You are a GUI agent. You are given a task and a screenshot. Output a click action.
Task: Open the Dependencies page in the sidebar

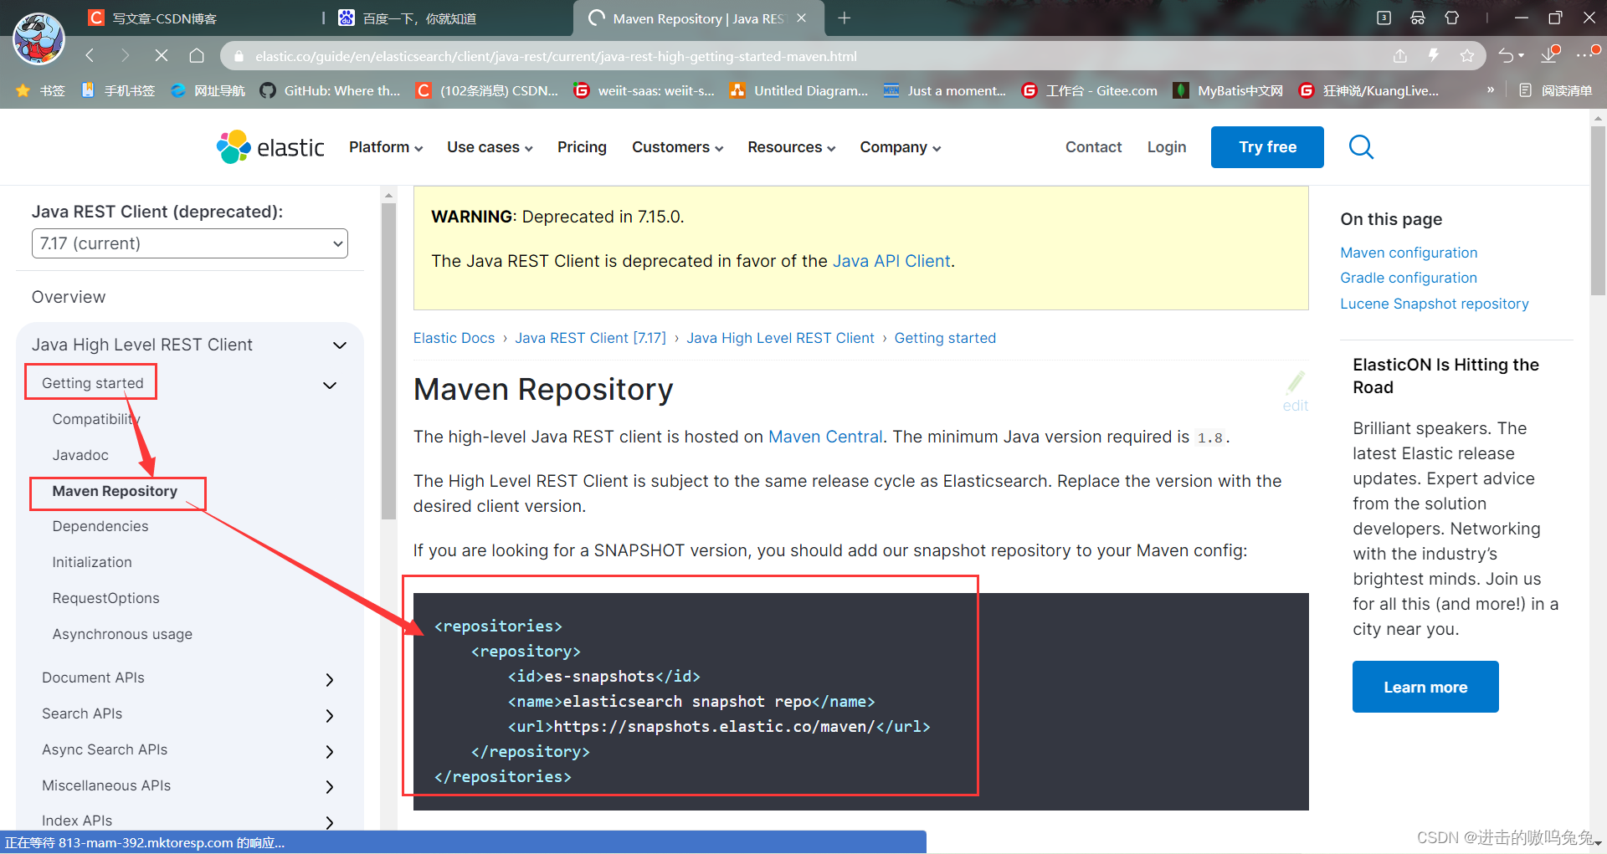point(100,526)
